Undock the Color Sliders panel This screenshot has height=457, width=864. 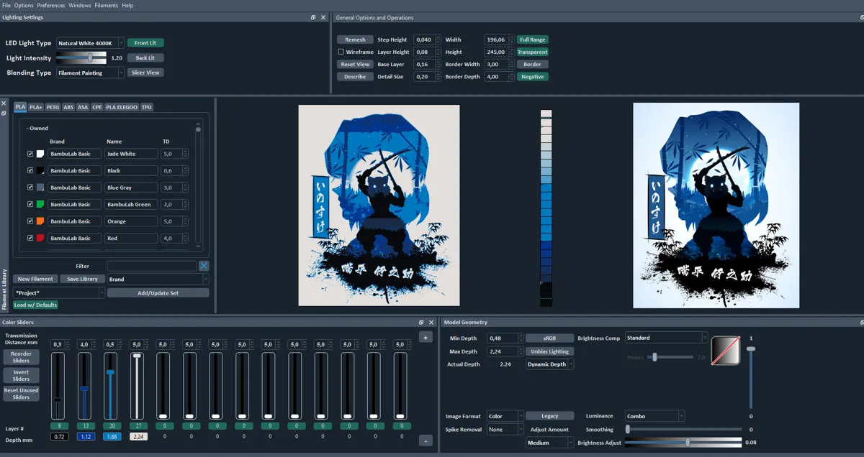click(421, 323)
